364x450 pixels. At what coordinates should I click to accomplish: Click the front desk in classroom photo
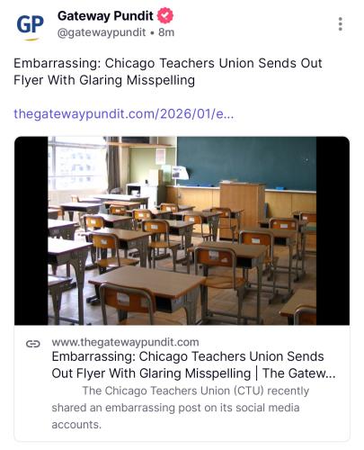click(146, 282)
